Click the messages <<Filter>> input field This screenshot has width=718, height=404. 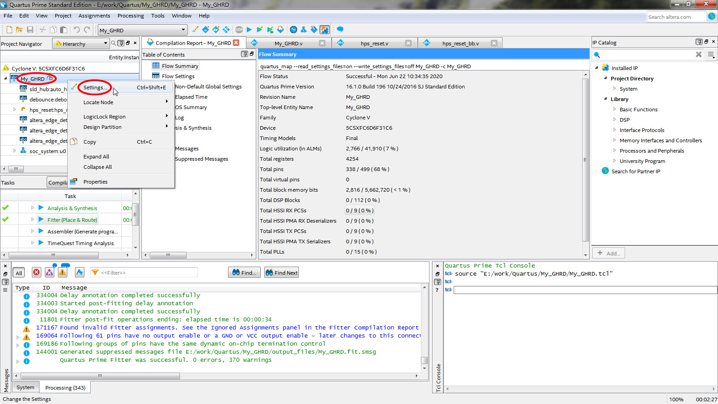click(144, 272)
